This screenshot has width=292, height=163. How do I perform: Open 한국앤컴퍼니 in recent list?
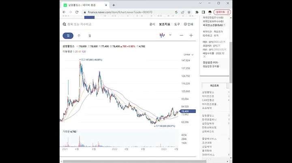coord(209,119)
